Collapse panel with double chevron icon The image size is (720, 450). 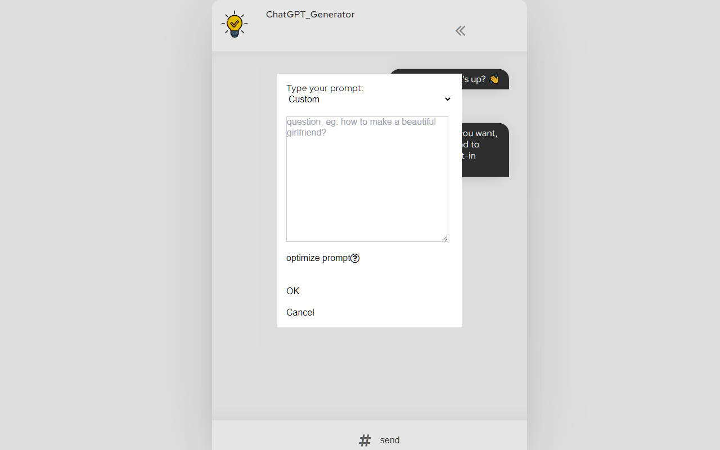[460, 31]
